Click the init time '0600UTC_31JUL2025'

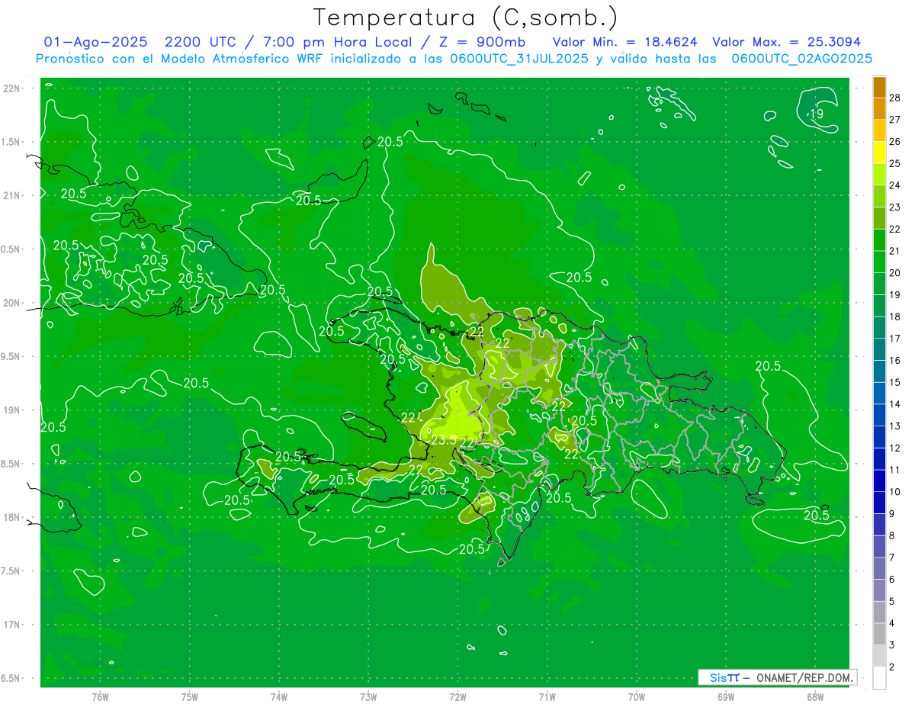(x=518, y=59)
